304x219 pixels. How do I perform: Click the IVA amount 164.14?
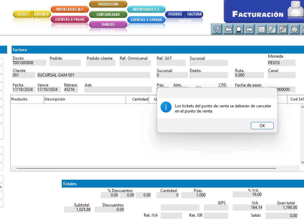click(x=247, y=207)
